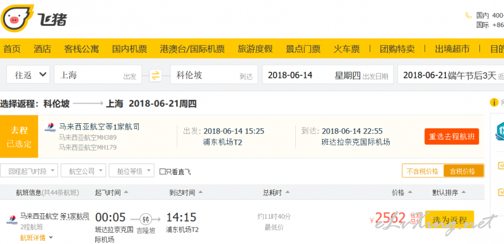
Task: Expand 航班详情 for the first flight
Action: [36, 238]
